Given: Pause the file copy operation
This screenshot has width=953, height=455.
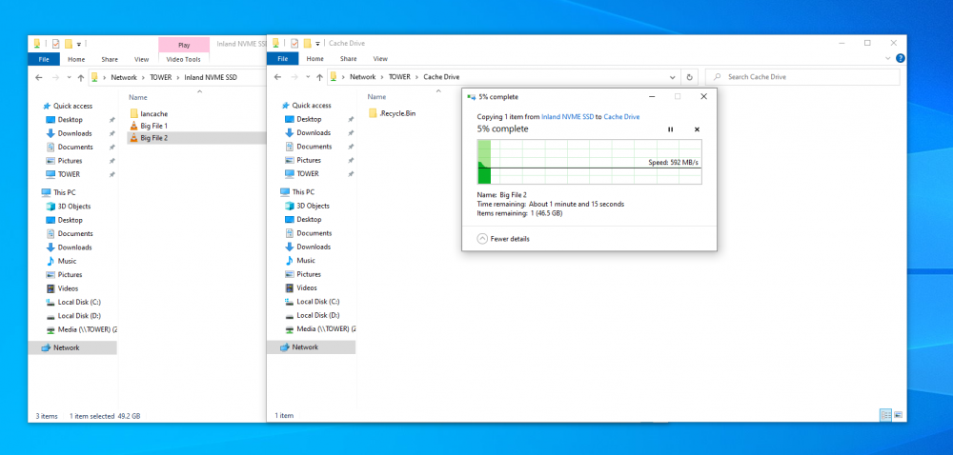Looking at the screenshot, I should click(670, 129).
